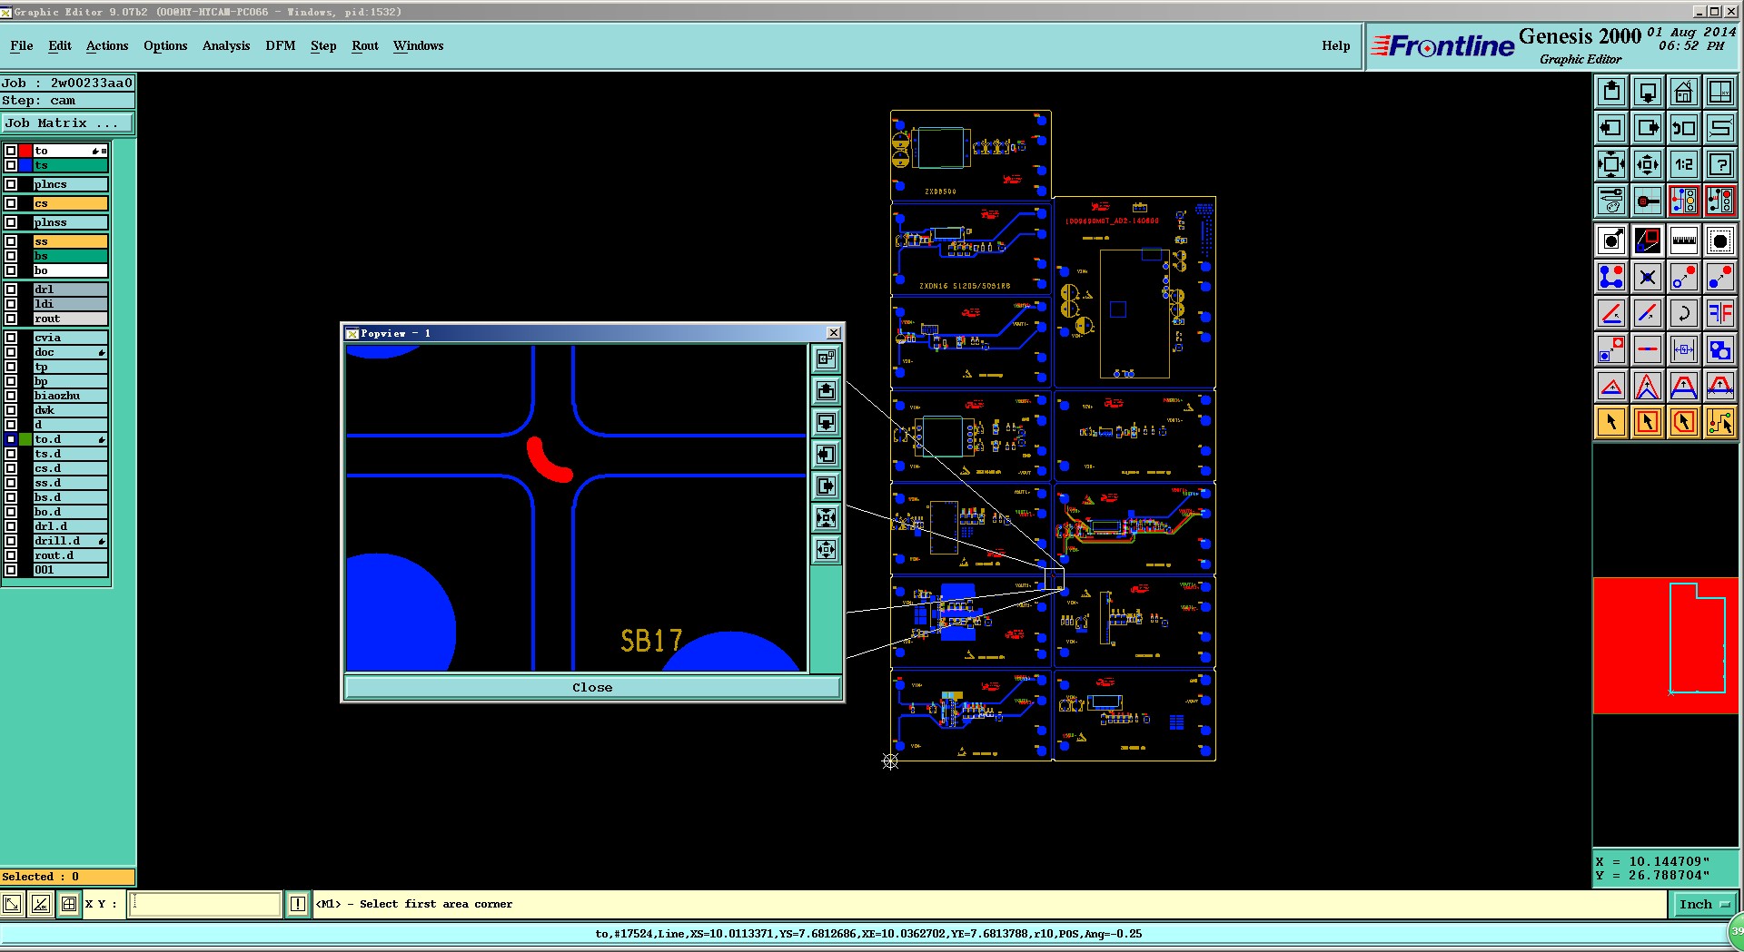Open the Help menu

coord(1335,45)
